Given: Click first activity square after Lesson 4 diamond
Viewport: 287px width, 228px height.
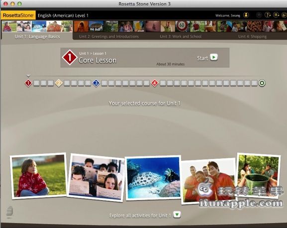Looking at the screenshot, I should click(163, 83).
